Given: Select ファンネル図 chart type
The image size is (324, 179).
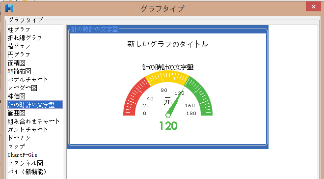Looking at the screenshot, I should click(x=25, y=163).
